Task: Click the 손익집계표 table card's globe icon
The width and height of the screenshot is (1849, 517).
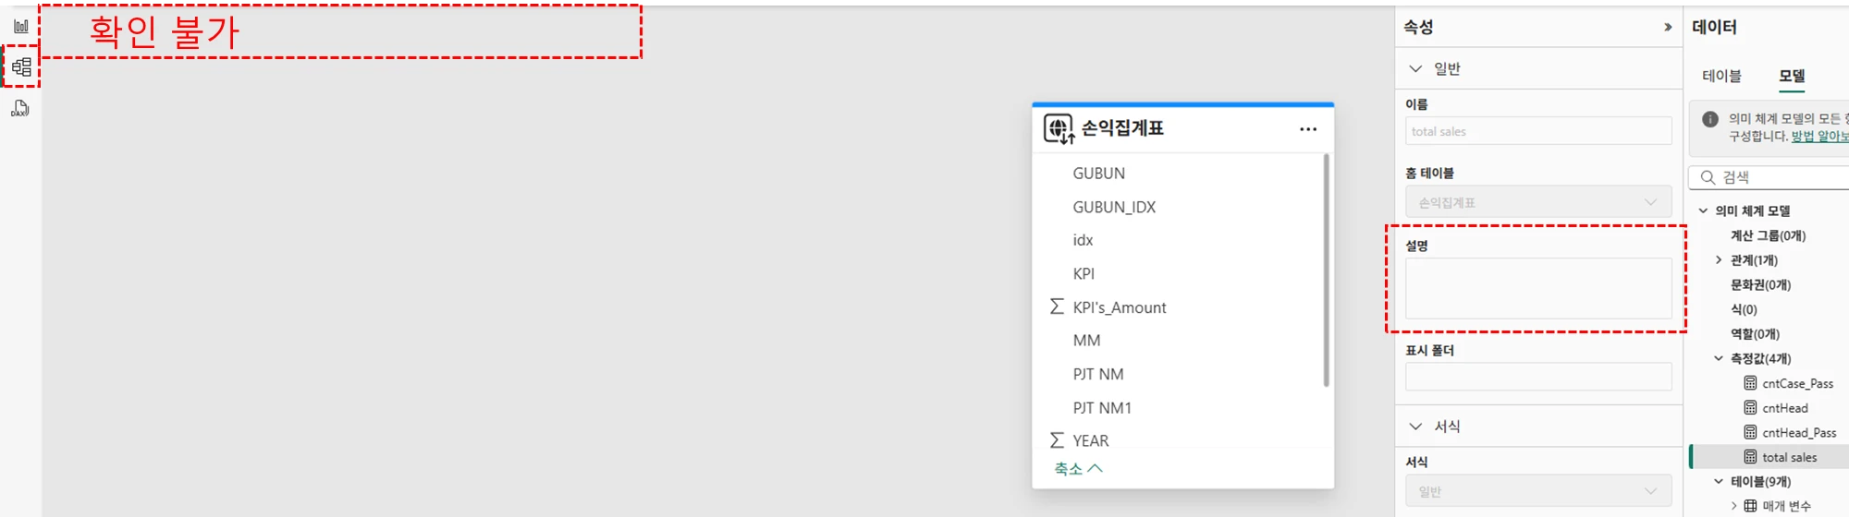Action: pos(1059,129)
